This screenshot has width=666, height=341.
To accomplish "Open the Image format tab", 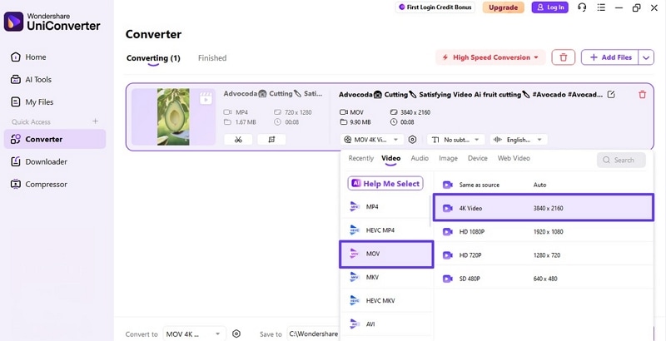I will [x=448, y=158].
